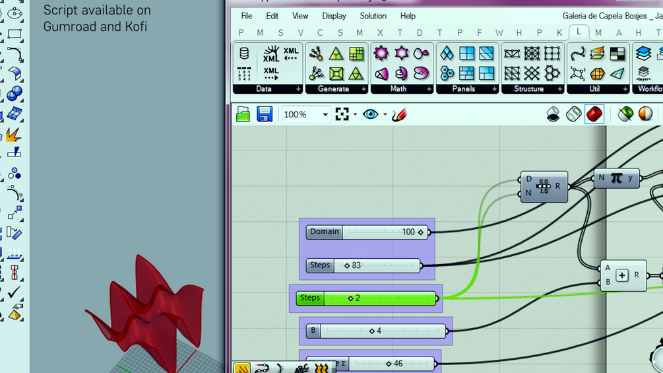Image resolution: width=663 pixels, height=373 pixels.
Task: Switch to the X component tab
Action: tap(380, 32)
